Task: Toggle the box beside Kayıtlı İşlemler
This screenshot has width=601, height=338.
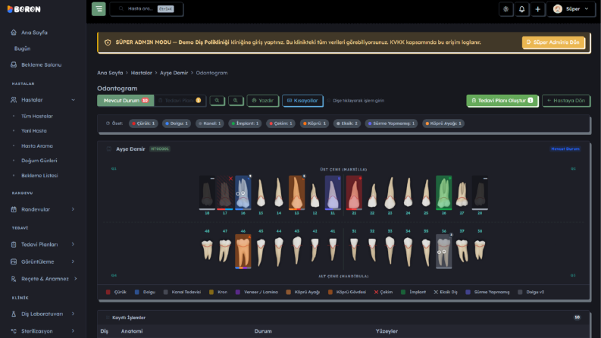Action: click(108, 318)
